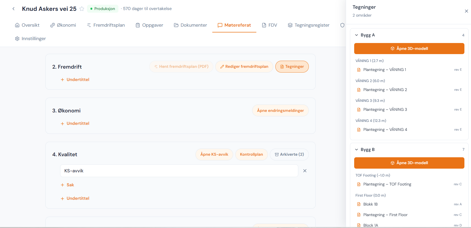471x228 pixels.
Task: Click Åpne endringsmeldinger button
Action: coord(280,111)
